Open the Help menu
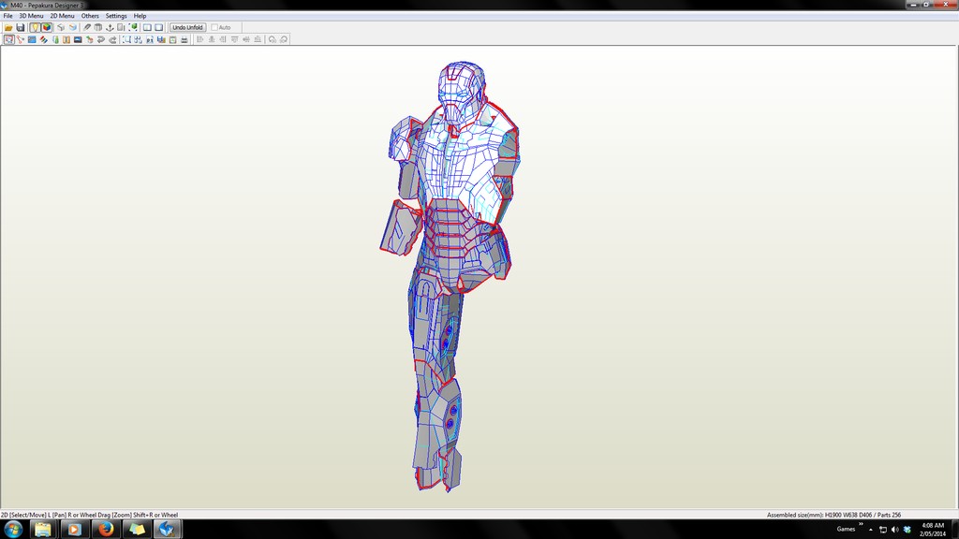 [x=140, y=16]
